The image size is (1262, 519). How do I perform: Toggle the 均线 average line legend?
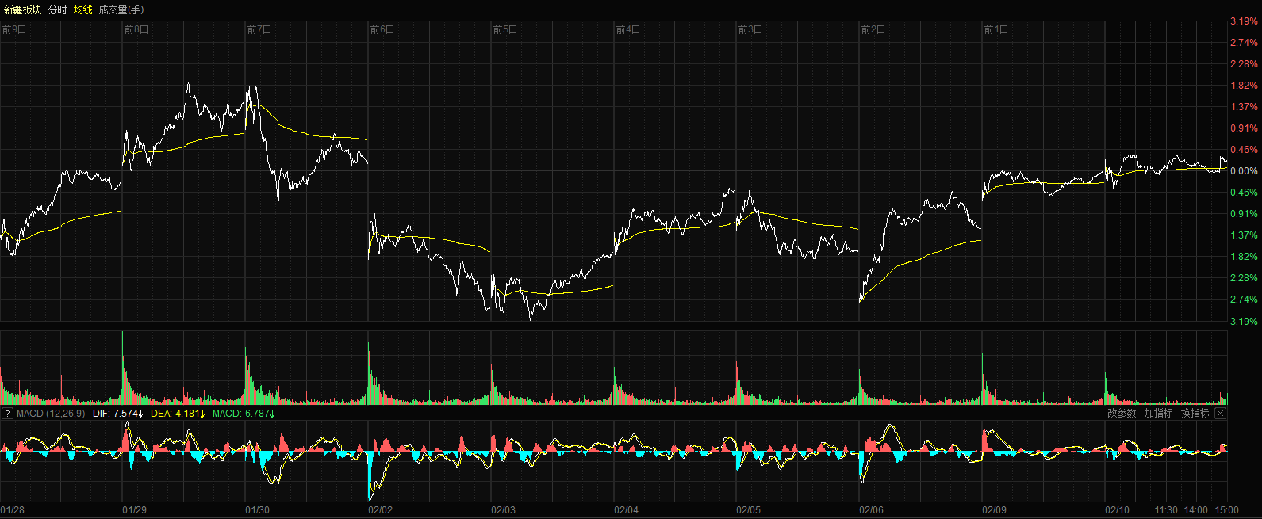tap(83, 10)
